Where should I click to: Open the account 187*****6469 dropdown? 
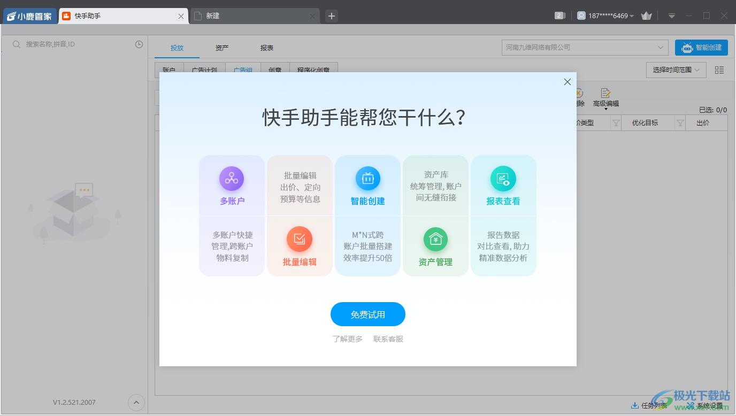coord(606,16)
